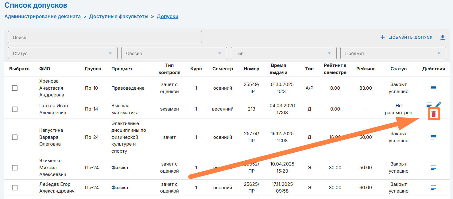453x199 pixels.
Task: Expand the Статус filter dropdown
Action: click(x=63, y=53)
